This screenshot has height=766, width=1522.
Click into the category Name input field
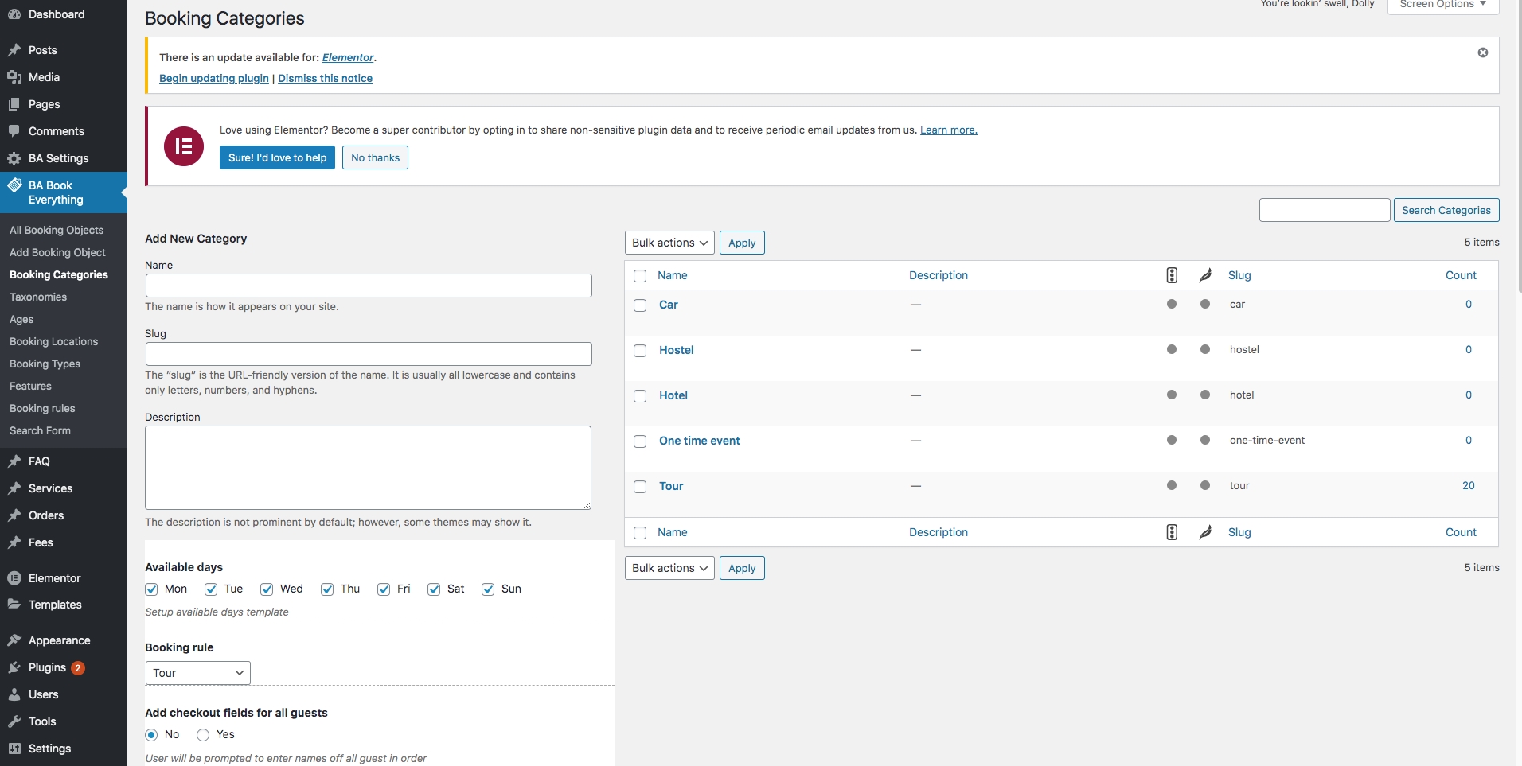[x=369, y=286]
